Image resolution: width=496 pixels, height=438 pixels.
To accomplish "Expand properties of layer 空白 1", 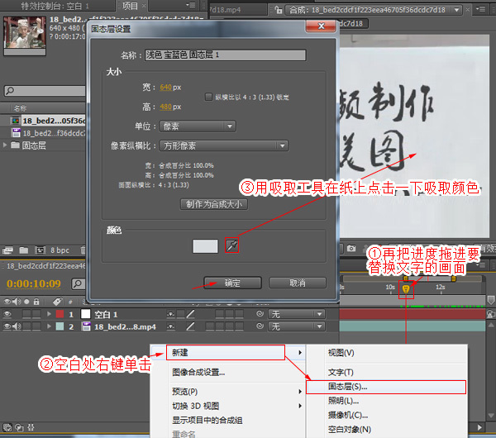I will click(x=49, y=314).
